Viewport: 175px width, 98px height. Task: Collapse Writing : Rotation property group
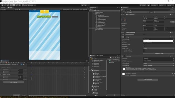click(x=1, y=68)
